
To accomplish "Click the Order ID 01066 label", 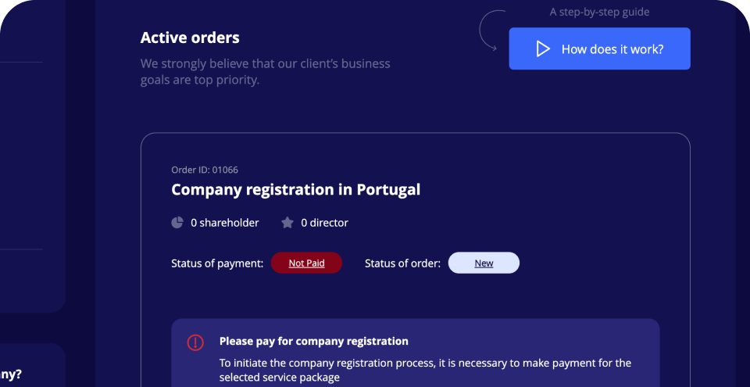I will point(205,170).
